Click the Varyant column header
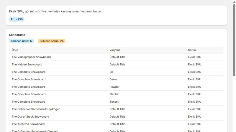 coord(114,50)
